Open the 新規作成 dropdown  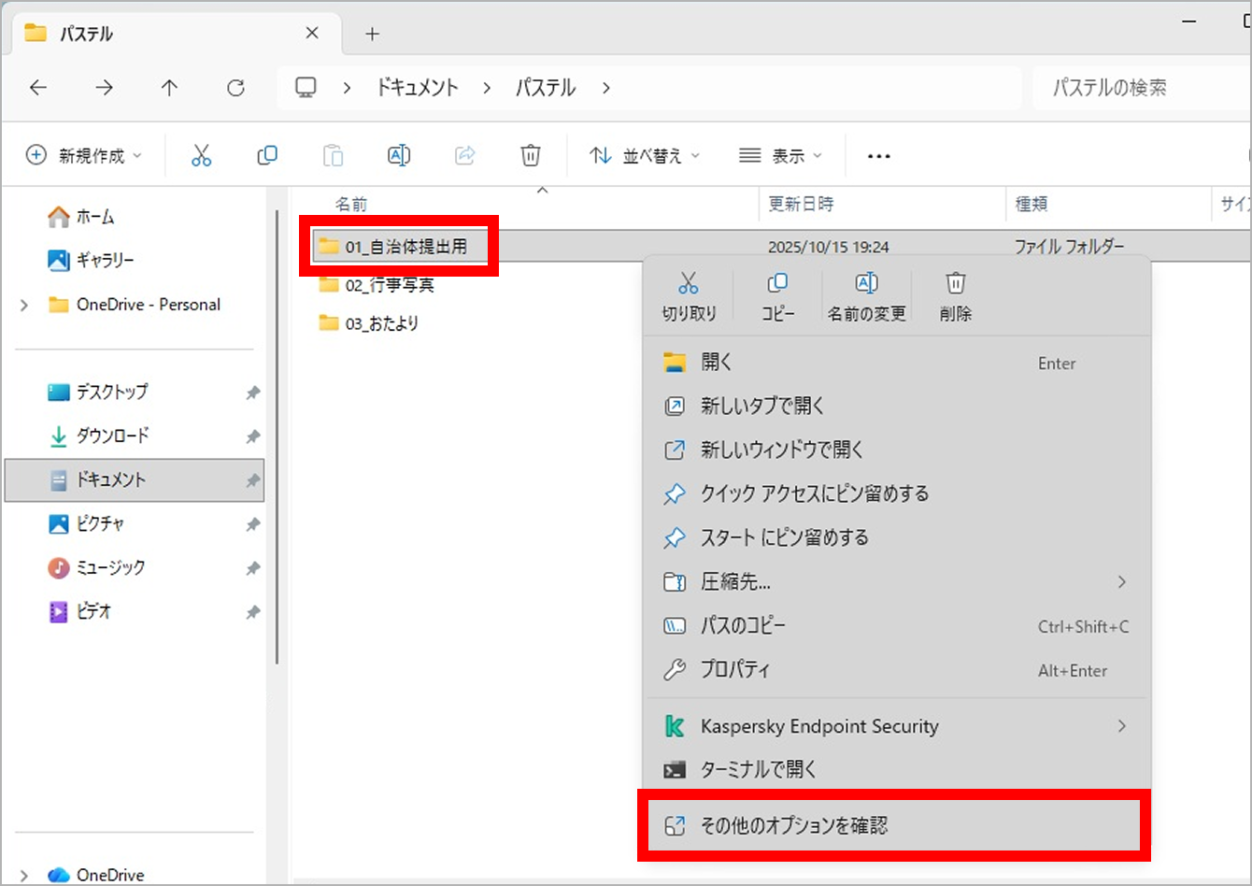pos(84,155)
